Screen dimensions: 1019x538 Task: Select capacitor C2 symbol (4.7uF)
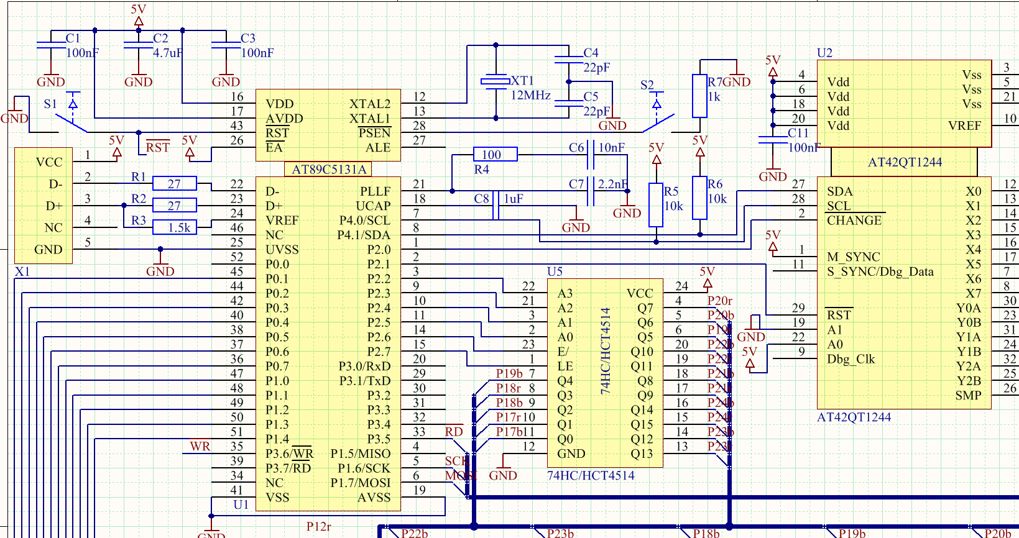coord(139,45)
